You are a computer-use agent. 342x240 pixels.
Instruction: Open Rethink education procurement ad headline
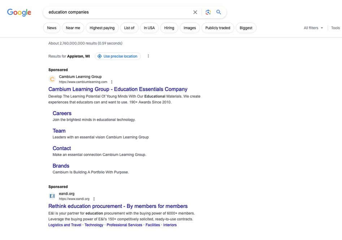coord(118,206)
